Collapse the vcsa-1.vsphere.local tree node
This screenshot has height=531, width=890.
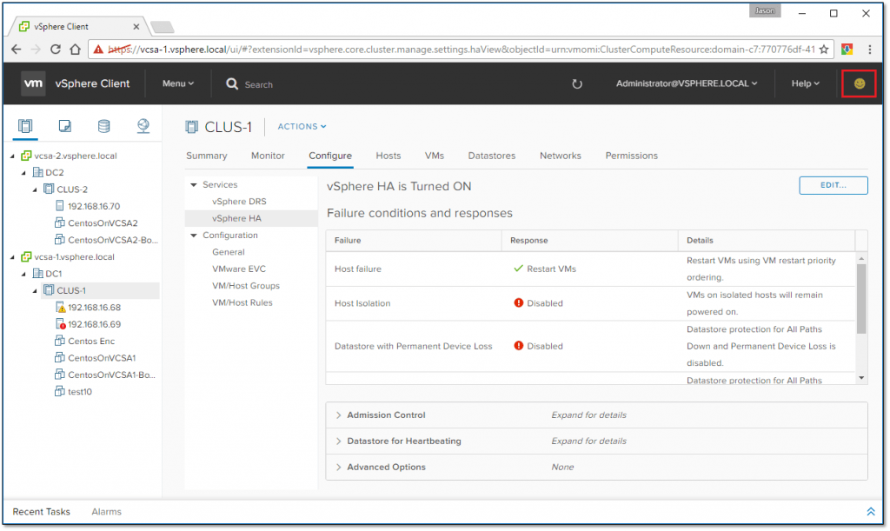[x=12, y=257]
